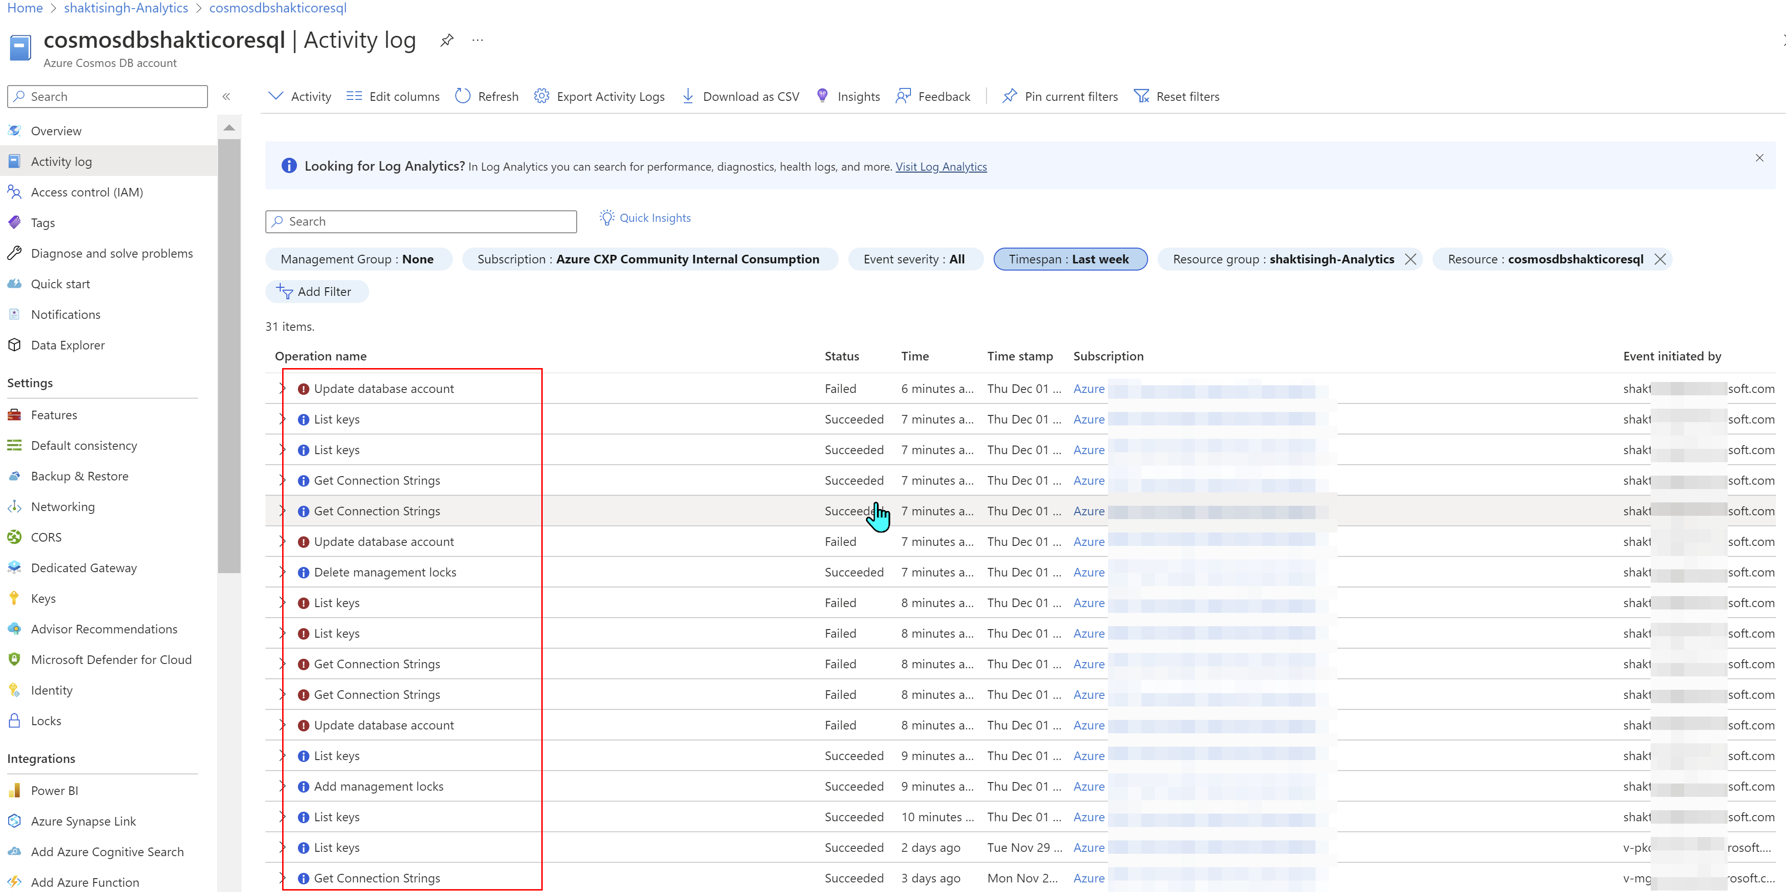Expand the first Update database account row
This screenshot has width=1786, height=892.
pyautogui.click(x=282, y=388)
